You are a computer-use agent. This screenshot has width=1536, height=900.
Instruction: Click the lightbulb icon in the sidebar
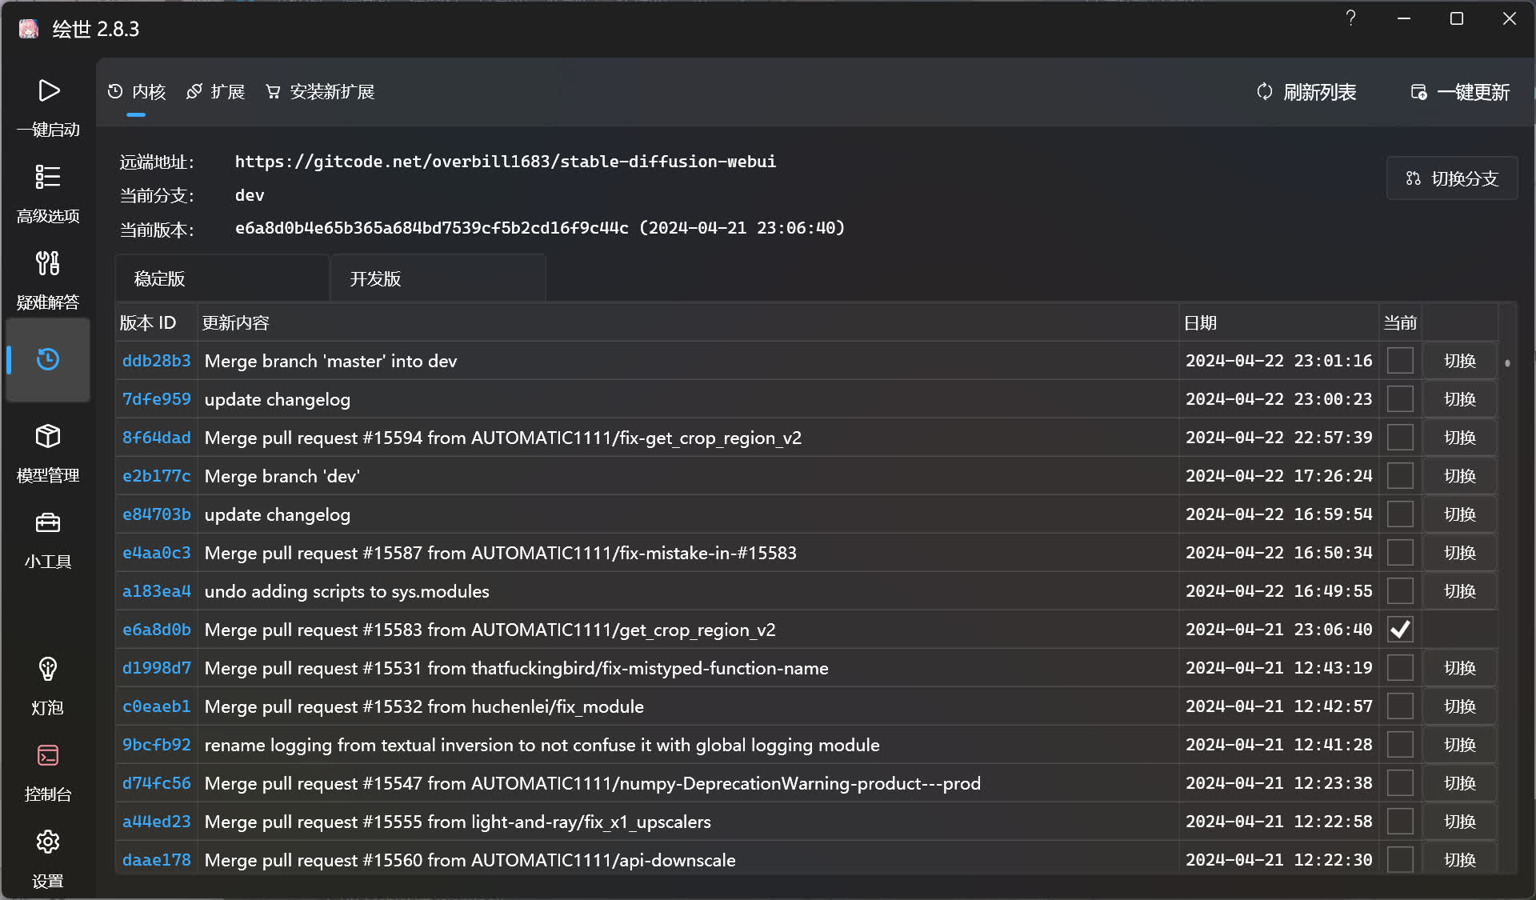48,669
